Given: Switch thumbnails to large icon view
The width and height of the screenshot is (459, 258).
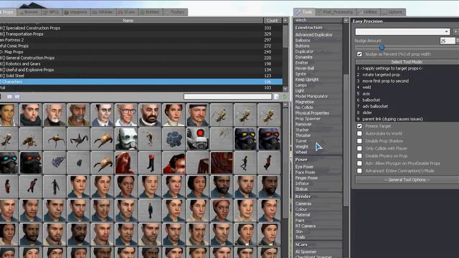Looking at the screenshot, I should (9, 97).
